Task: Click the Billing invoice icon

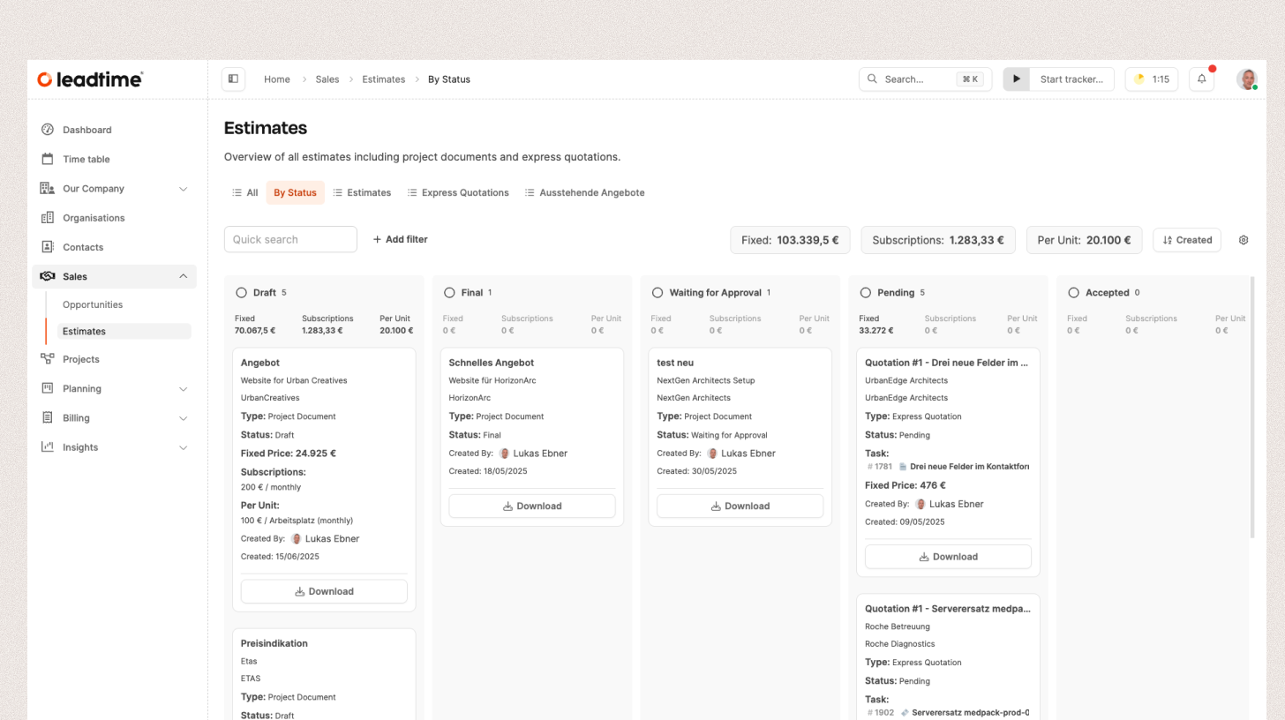Action: [48, 417]
